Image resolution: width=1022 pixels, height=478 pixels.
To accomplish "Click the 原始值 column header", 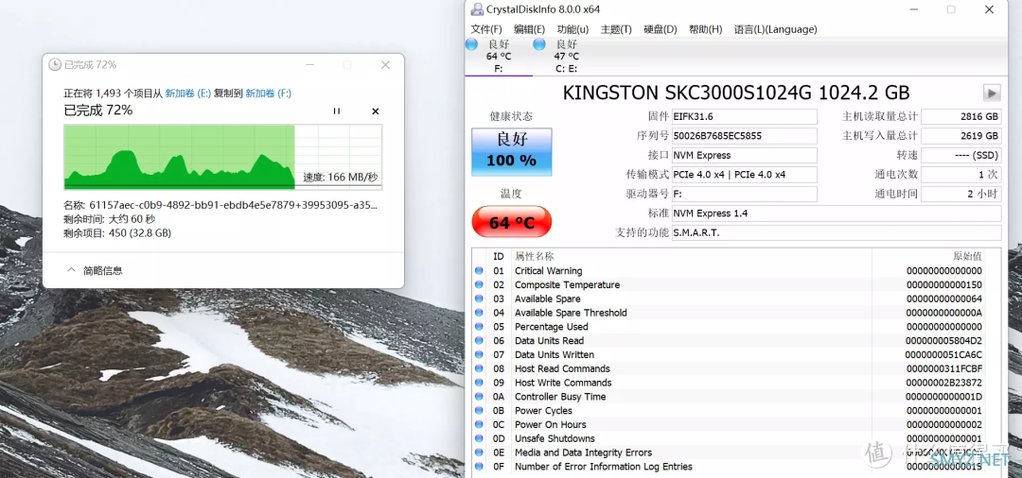I will pyautogui.click(x=967, y=256).
